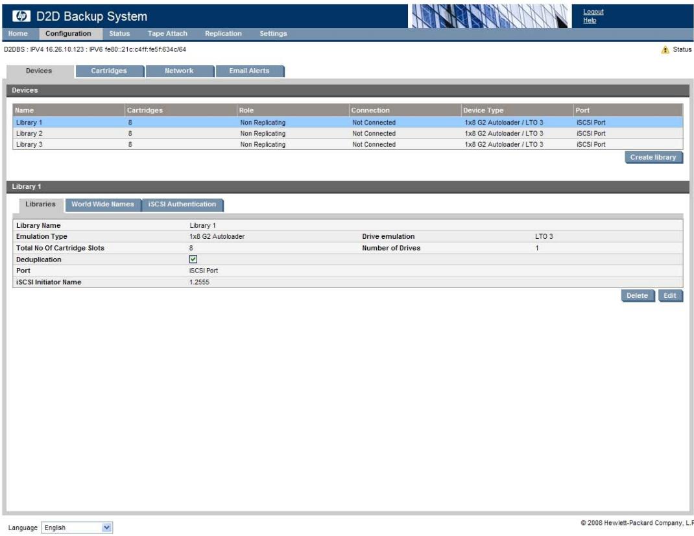The width and height of the screenshot is (694, 536).
Task: Click the Help link
Action: [590, 20]
